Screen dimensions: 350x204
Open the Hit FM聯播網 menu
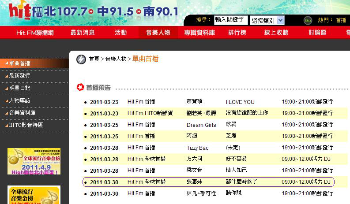tap(35, 33)
